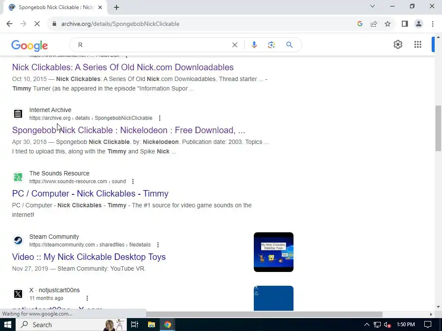Open new tab with plus button
This screenshot has height=331, width=442.
click(x=117, y=8)
